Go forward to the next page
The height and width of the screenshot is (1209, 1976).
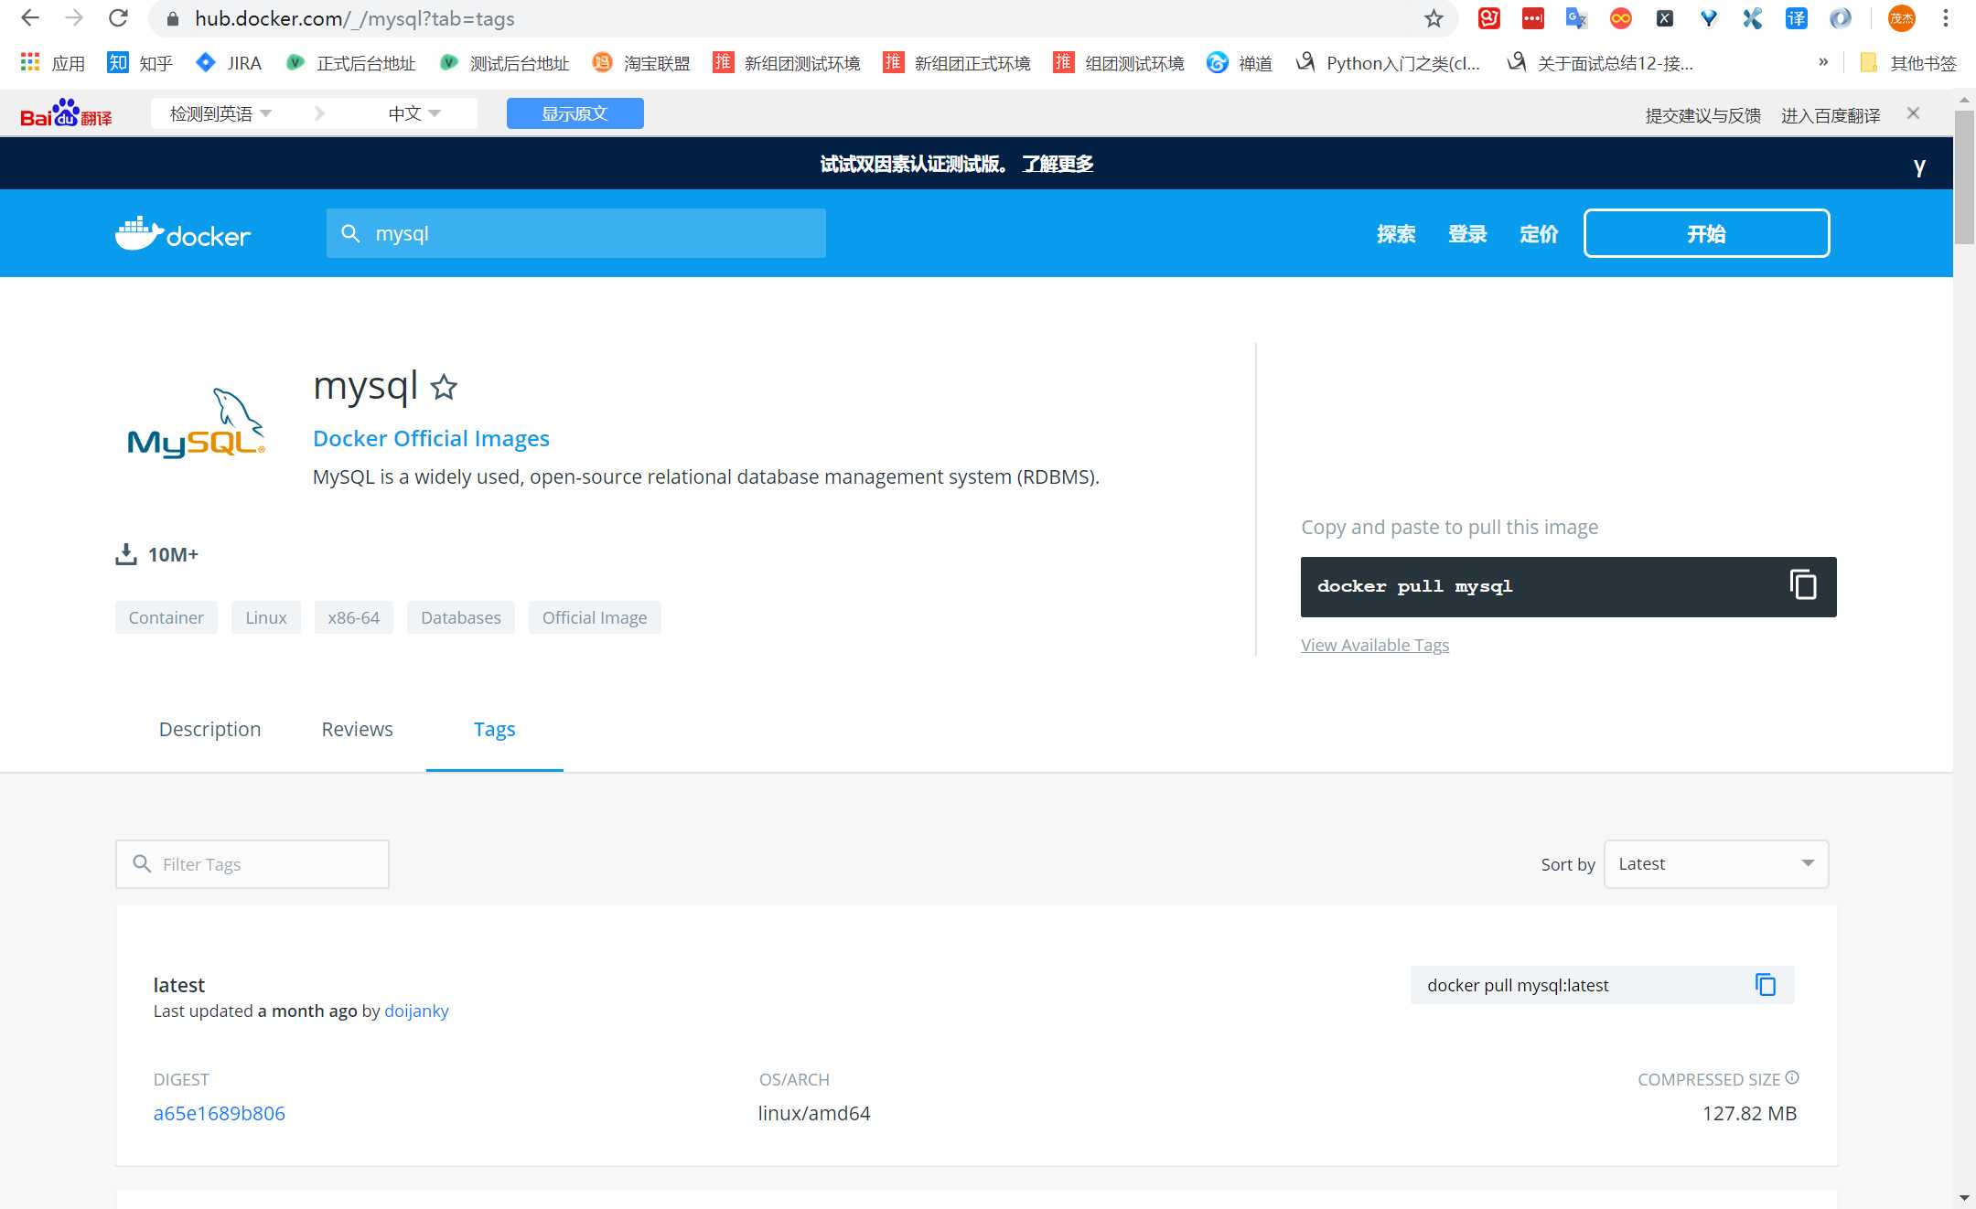click(74, 18)
